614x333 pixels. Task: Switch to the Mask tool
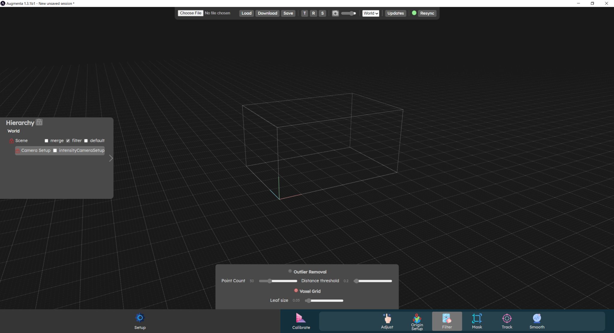click(477, 321)
